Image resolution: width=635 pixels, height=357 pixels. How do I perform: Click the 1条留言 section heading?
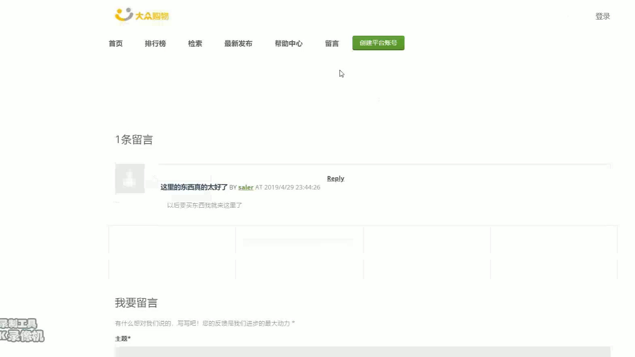tap(134, 140)
